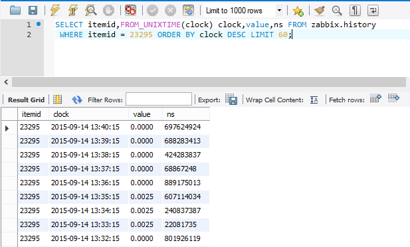Viewport: 410px width, 247px height.
Task: Export recordset to file icon
Action: (231, 100)
